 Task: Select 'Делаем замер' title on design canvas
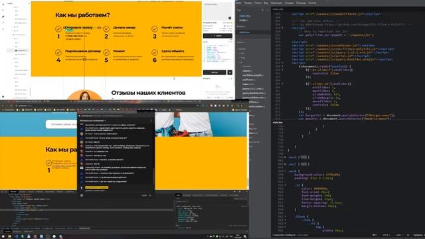[x=124, y=28]
